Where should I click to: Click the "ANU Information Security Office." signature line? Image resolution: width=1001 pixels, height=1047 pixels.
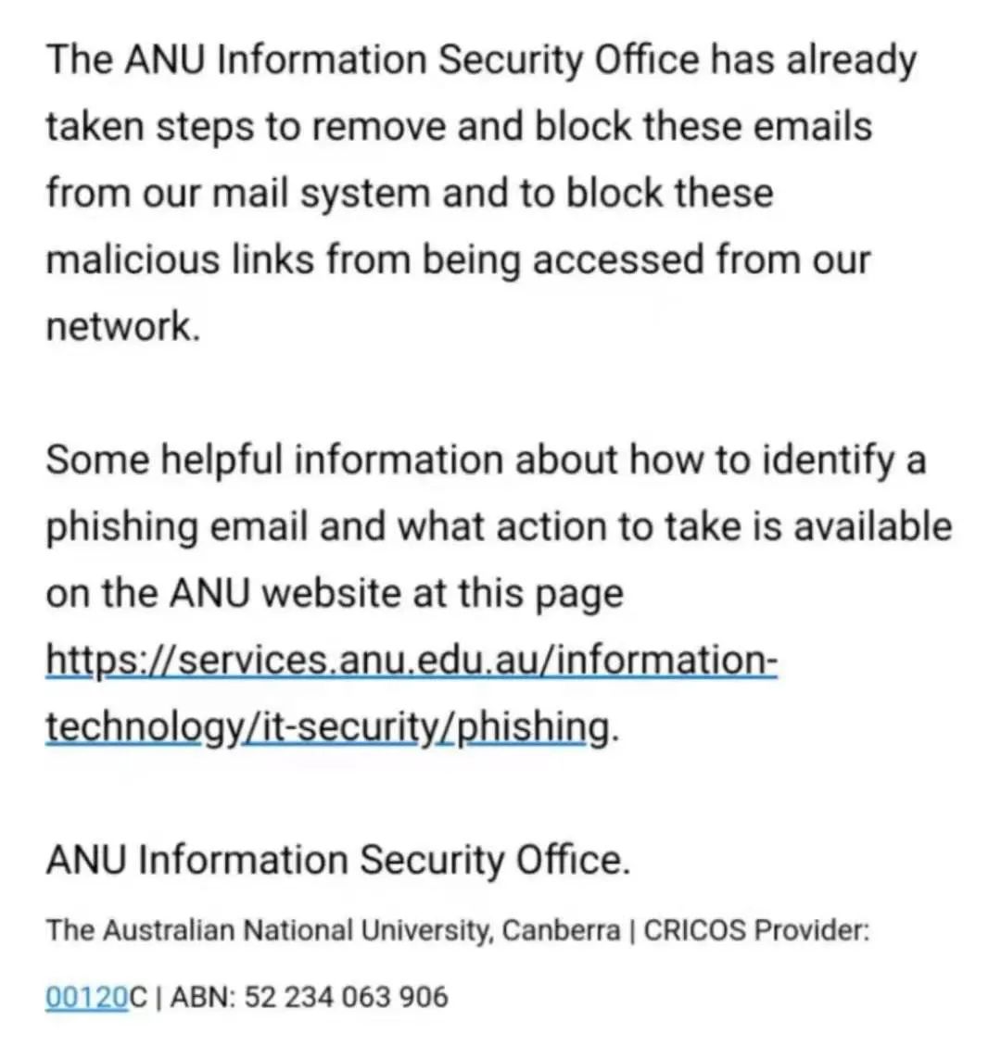[338, 859]
